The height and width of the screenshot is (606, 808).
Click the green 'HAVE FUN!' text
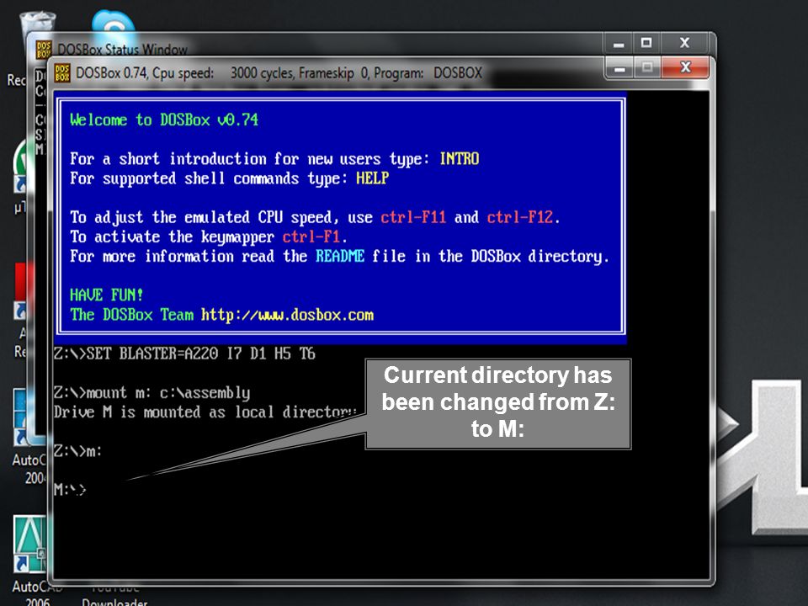click(107, 295)
